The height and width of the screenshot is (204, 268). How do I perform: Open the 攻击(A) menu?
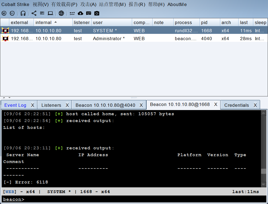tap(88, 4)
